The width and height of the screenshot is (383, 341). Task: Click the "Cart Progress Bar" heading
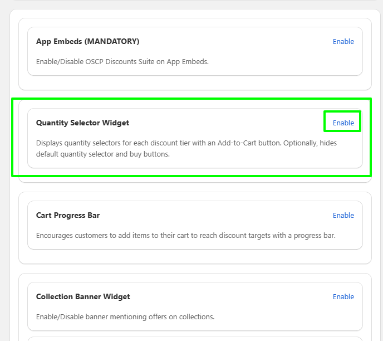tap(68, 216)
